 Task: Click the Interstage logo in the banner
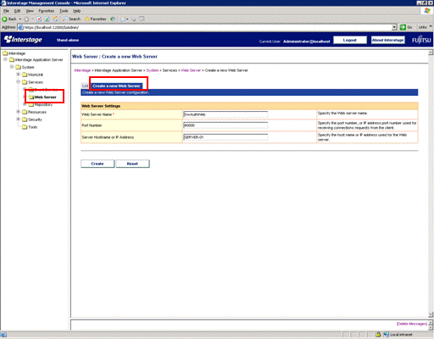click(23, 40)
